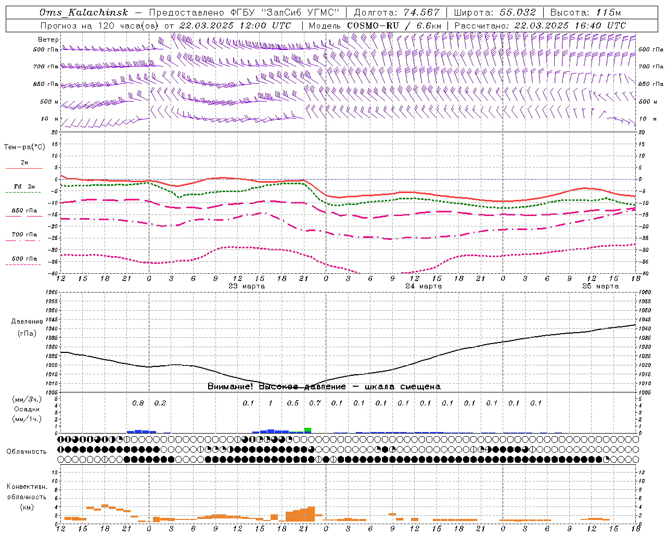Screen dimensions: 666x533
Task: Click the 0.2 precipitation value
Action: click(160, 403)
